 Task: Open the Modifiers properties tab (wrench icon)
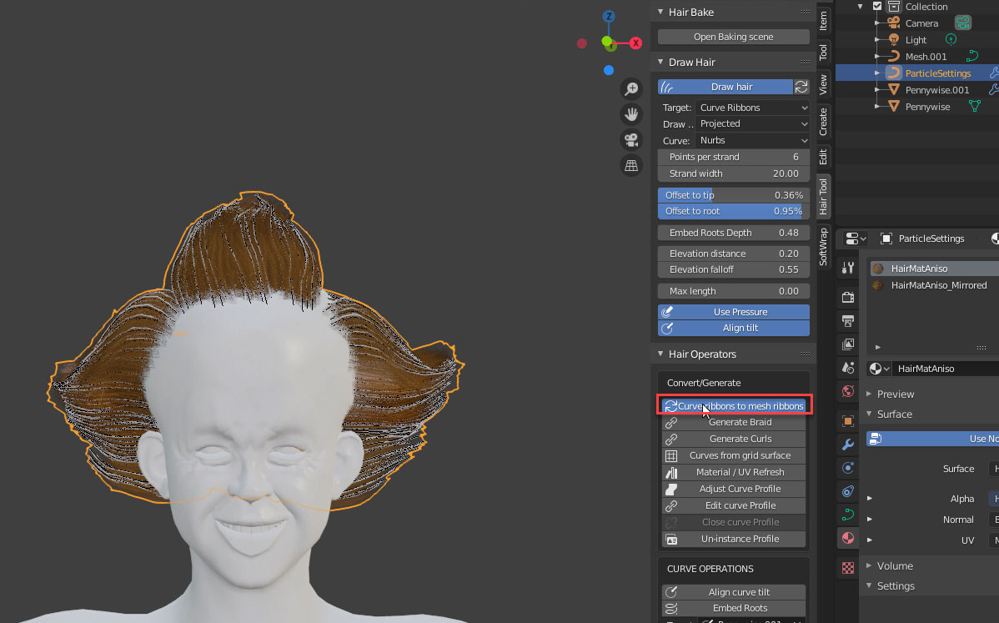coord(848,445)
